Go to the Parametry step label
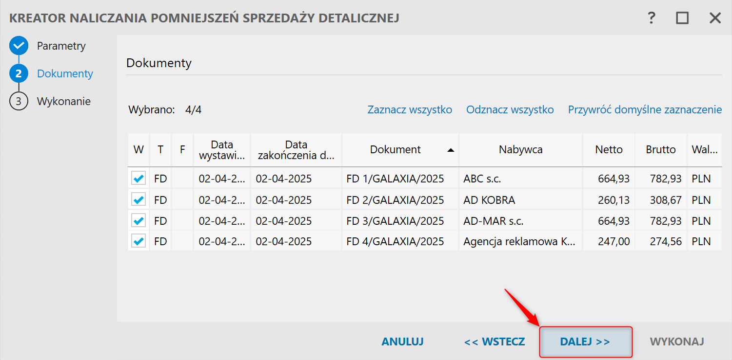Image resolution: width=732 pixels, height=360 pixels. pos(61,46)
